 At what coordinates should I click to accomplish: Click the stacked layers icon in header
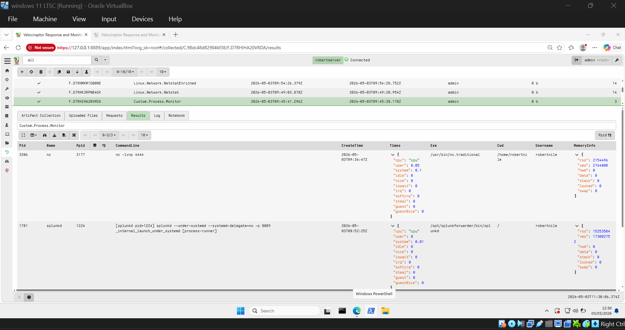tap(95, 145)
